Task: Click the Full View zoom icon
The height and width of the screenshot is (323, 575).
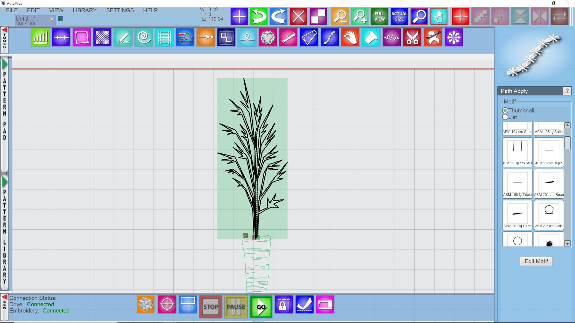Action: click(x=379, y=16)
